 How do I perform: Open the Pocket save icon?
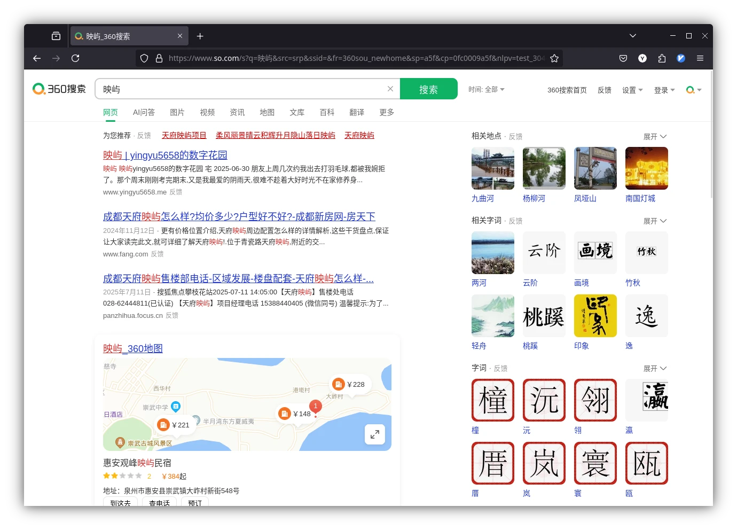pyautogui.click(x=623, y=58)
